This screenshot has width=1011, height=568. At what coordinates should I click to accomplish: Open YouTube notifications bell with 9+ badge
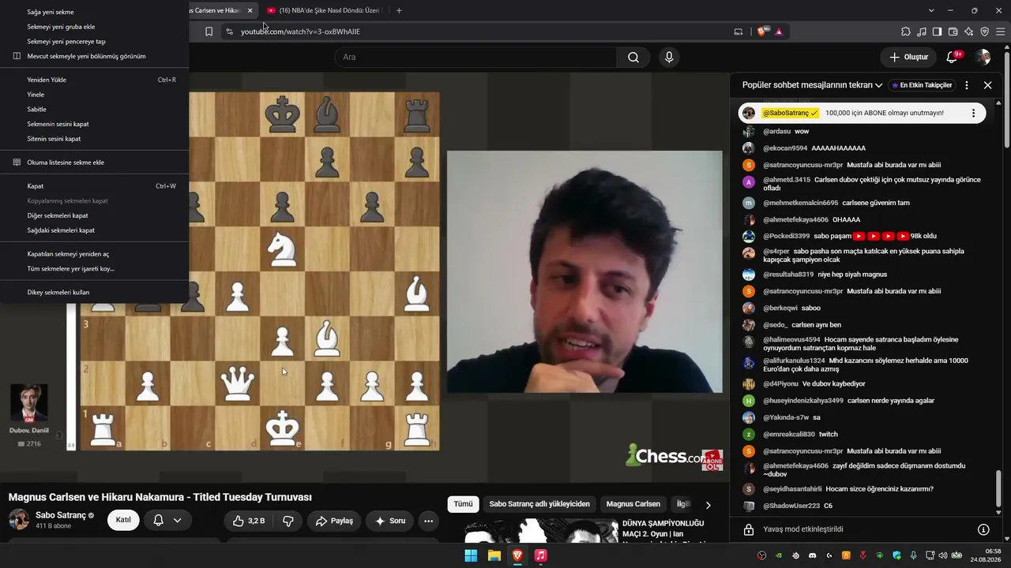[x=952, y=57]
